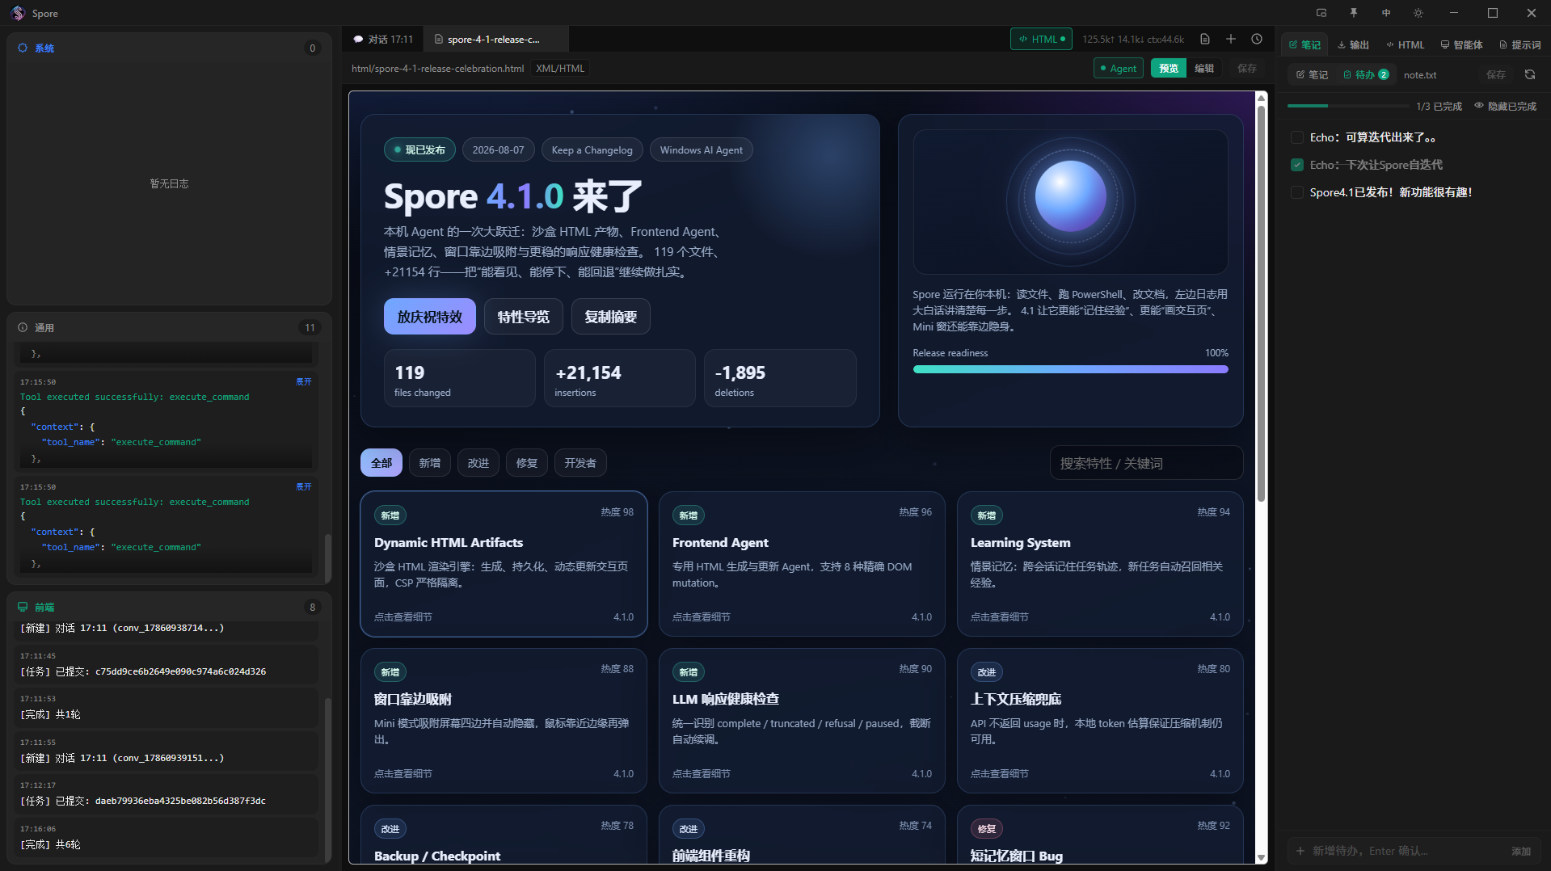
Task: Click the Windows AI Agent tag
Action: (x=701, y=149)
